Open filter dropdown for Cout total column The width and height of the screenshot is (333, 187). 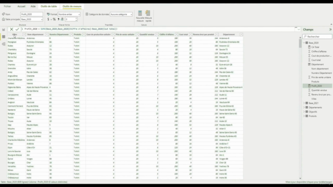[x=190, y=34]
